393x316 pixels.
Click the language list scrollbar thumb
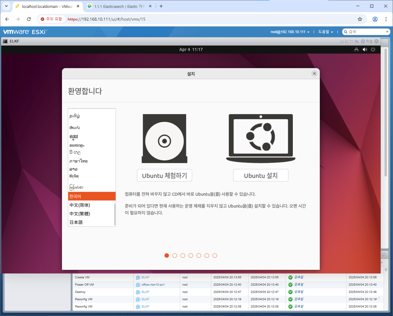[x=115, y=214]
